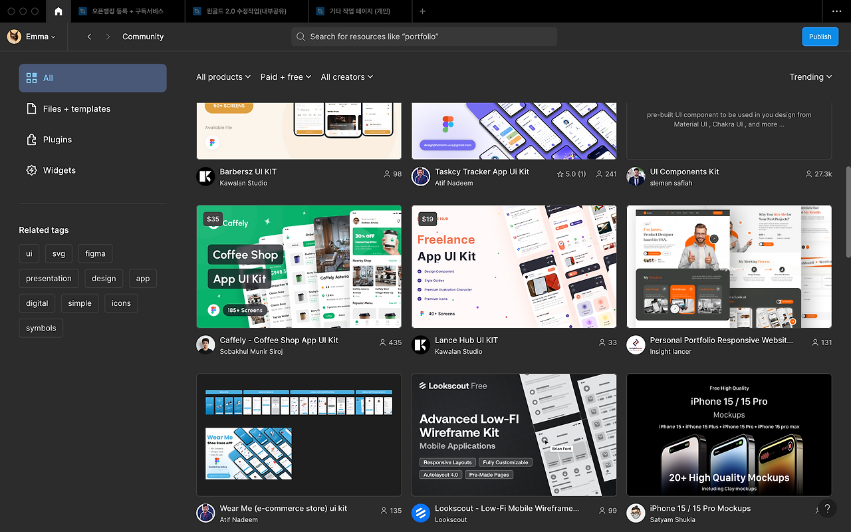Click Atif Nadeem avatar beside Wear Me
The height and width of the screenshot is (532, 851).
coord(205,513)
